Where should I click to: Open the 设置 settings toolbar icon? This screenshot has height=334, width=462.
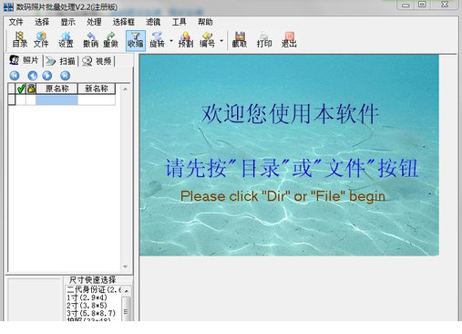tap(66, 40)
